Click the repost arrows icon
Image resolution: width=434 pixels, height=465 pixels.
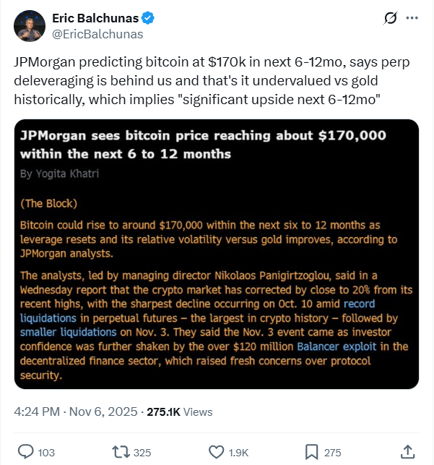pos(121,452)
